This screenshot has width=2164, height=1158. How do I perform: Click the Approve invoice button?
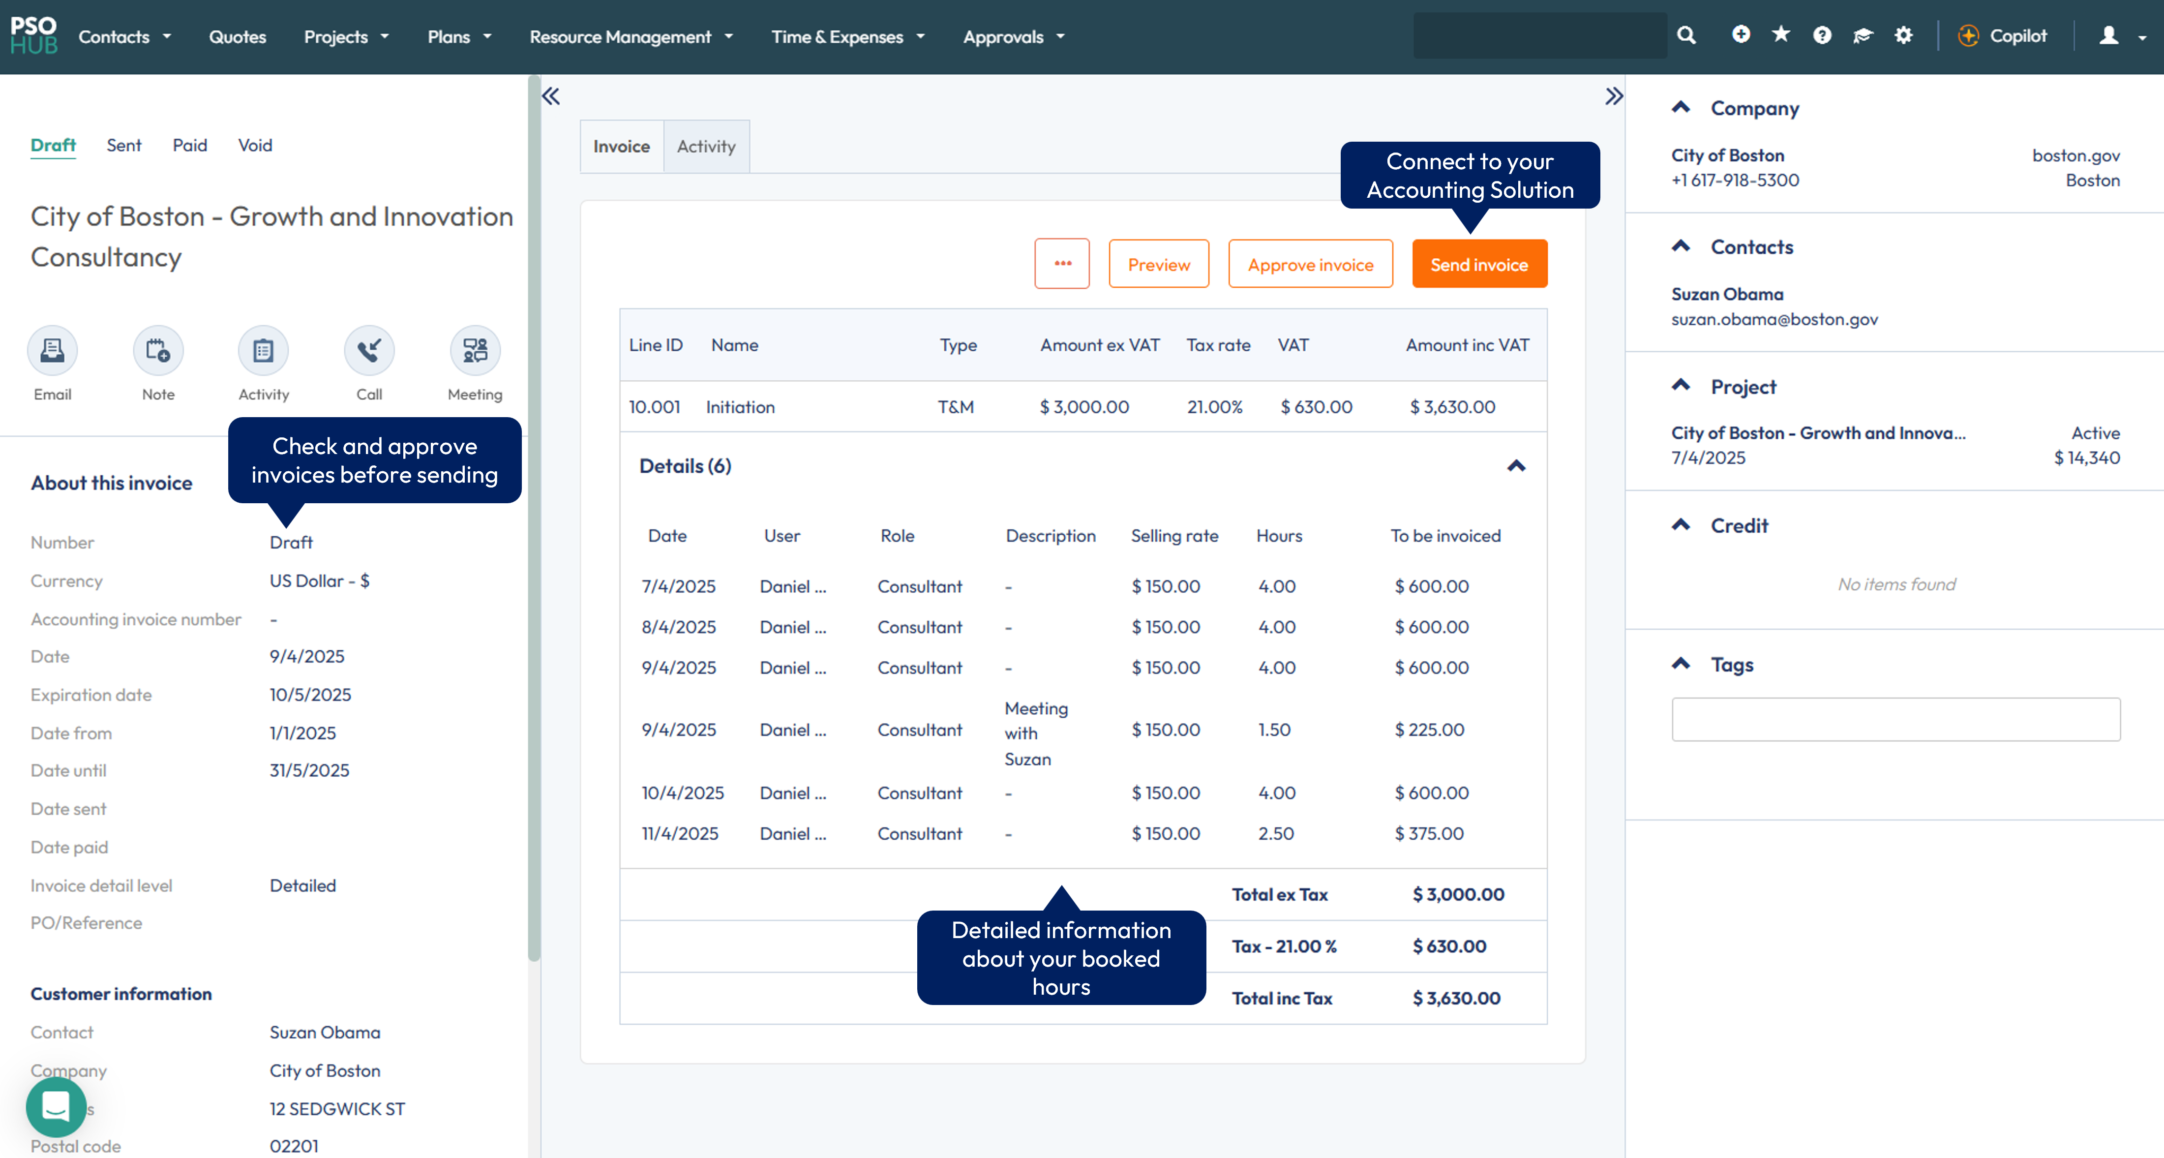click(x=1310, y=265)
